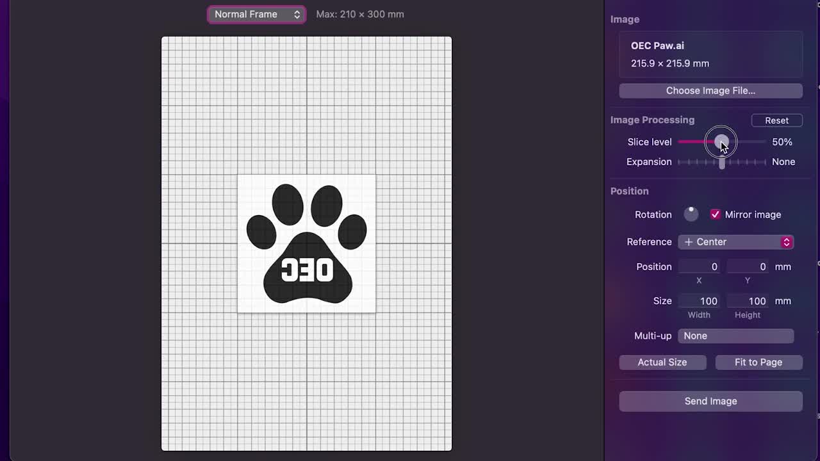Click the Max 210 × 300 mm label
Viewport: 820px width, 461px height.
click(360, 14)
